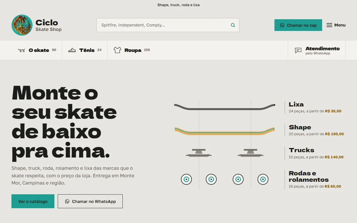
Task: Click the left truck illustration
Action: (x=199, y=153)
